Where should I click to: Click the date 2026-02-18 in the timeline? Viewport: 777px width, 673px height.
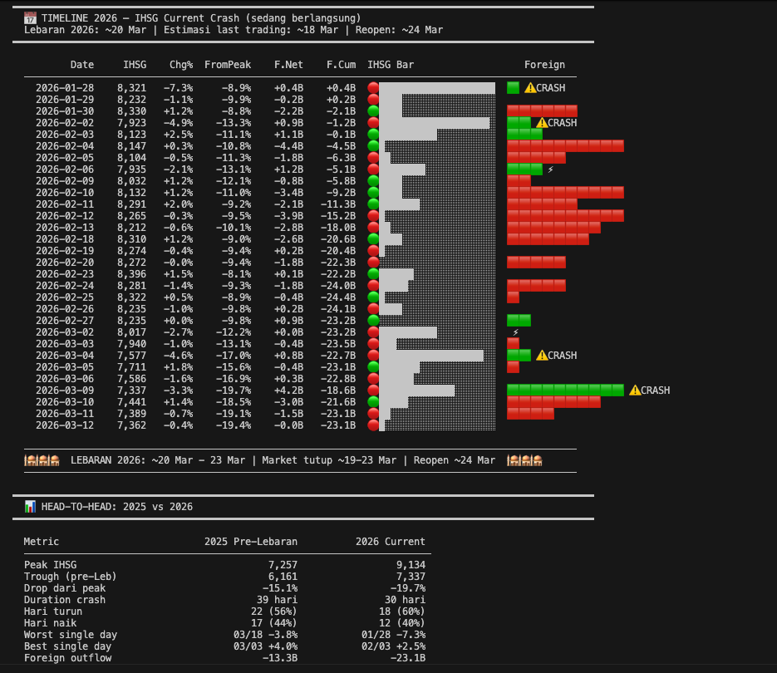(65, 238)
